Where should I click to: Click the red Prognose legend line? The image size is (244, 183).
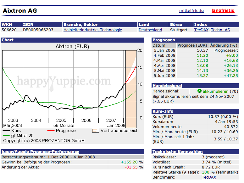click(x=51, y=131)
